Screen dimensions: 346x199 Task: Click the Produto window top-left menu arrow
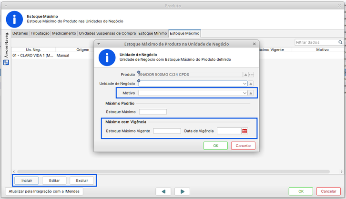(x=6, y=6)
